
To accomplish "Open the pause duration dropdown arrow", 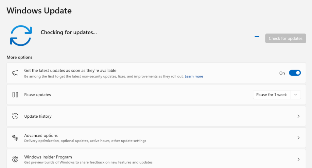I will click(296, 95).
